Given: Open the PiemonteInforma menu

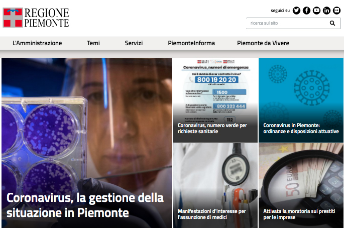Looking at the screenshot, I should click(191, 43).
